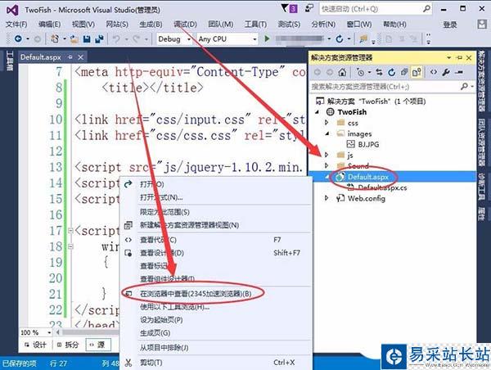Choose 从项目中排除(J) in the context menu
This screenshot has height=370, width=491.
[216, 347]
